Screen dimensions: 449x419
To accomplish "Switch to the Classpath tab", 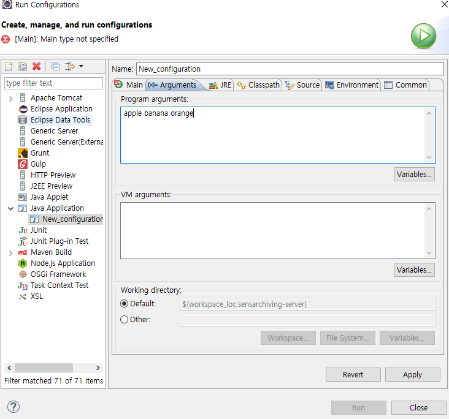I will (258, 85).
